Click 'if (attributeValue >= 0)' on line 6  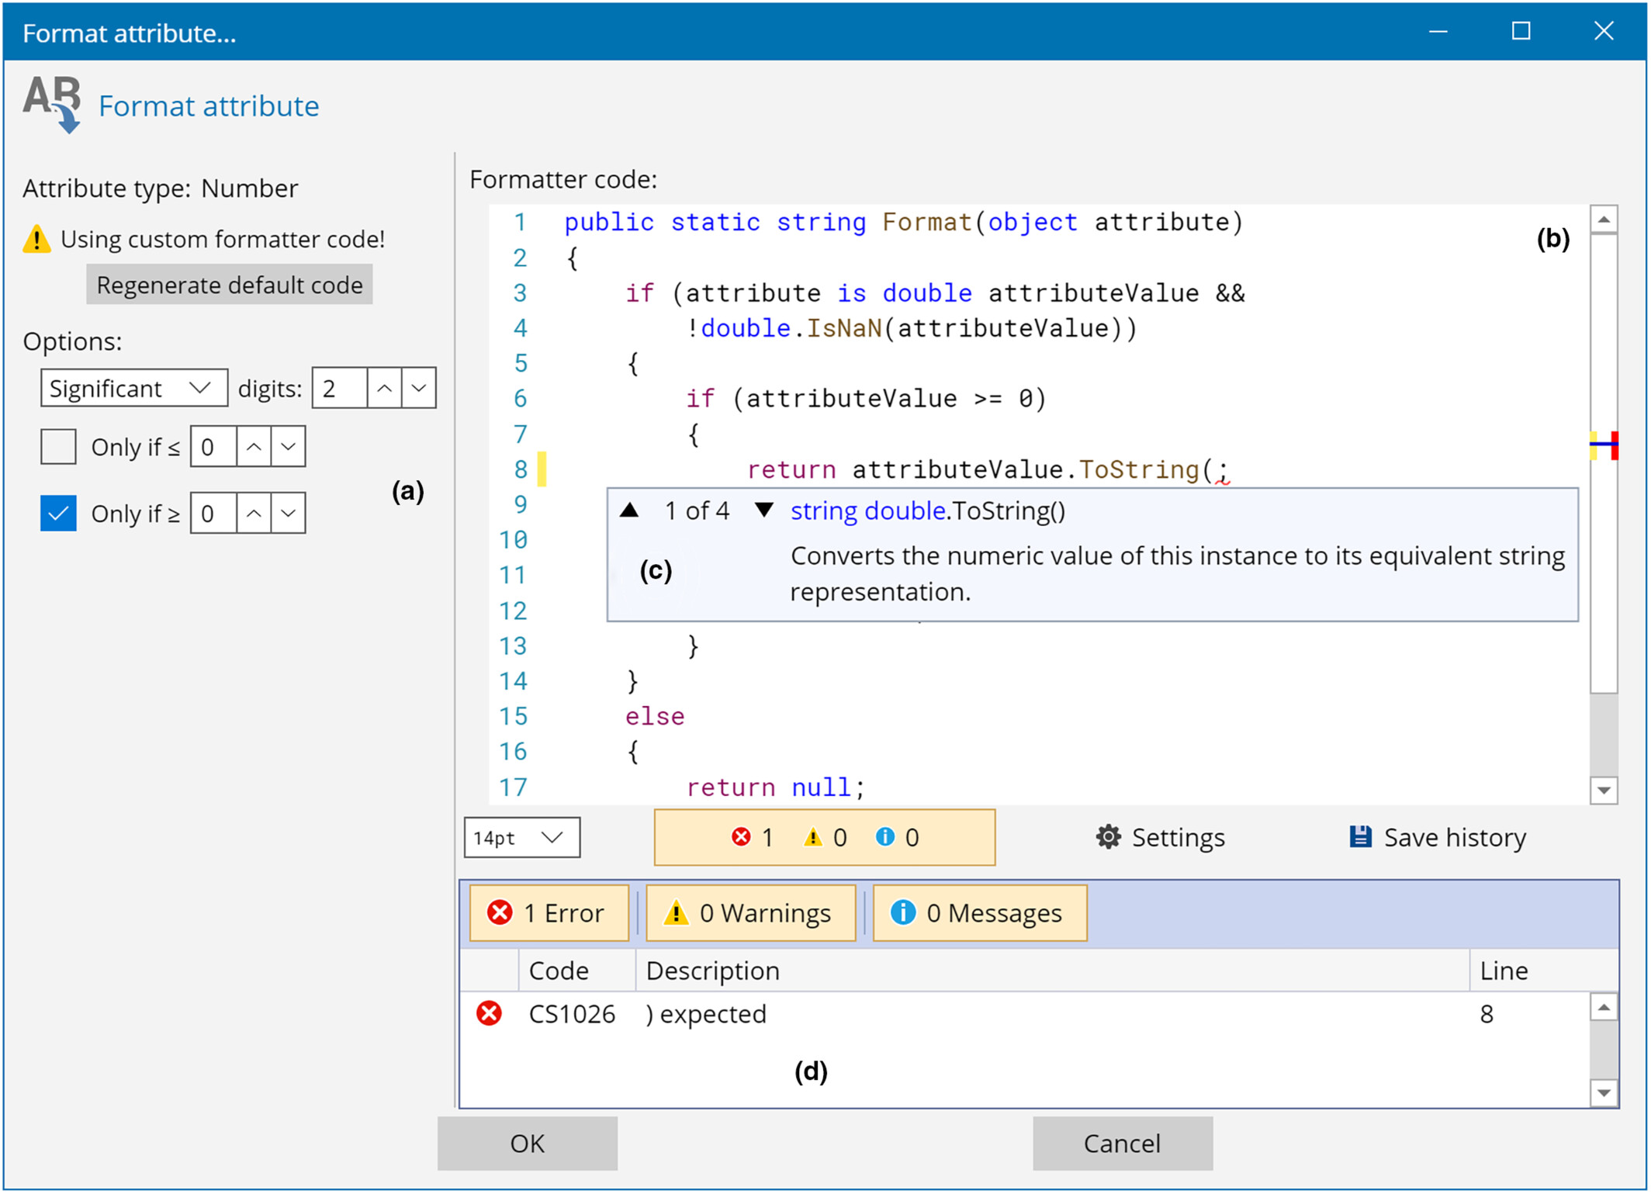tap(867, 399)
